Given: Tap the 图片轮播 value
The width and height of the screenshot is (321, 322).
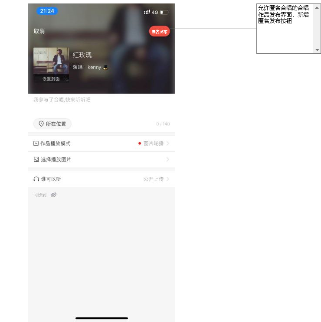Looking at the screenshot, I should [x=154, y=143].
